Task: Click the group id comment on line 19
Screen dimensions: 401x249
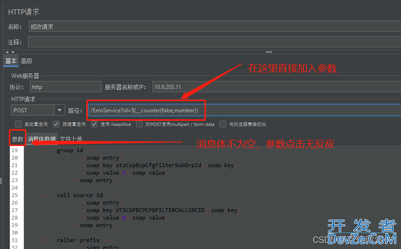Action: 68,150
